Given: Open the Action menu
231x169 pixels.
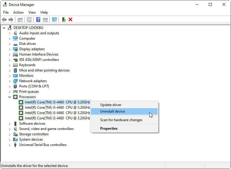Looking at the screenshot, I should coord(18,12).
